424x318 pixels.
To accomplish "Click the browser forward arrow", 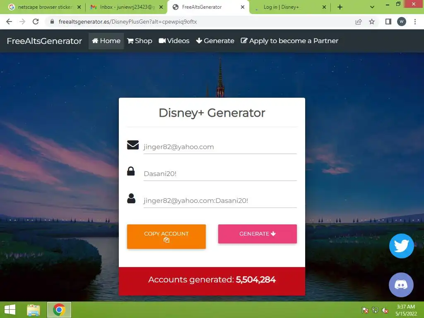I will tap(22, 22).
